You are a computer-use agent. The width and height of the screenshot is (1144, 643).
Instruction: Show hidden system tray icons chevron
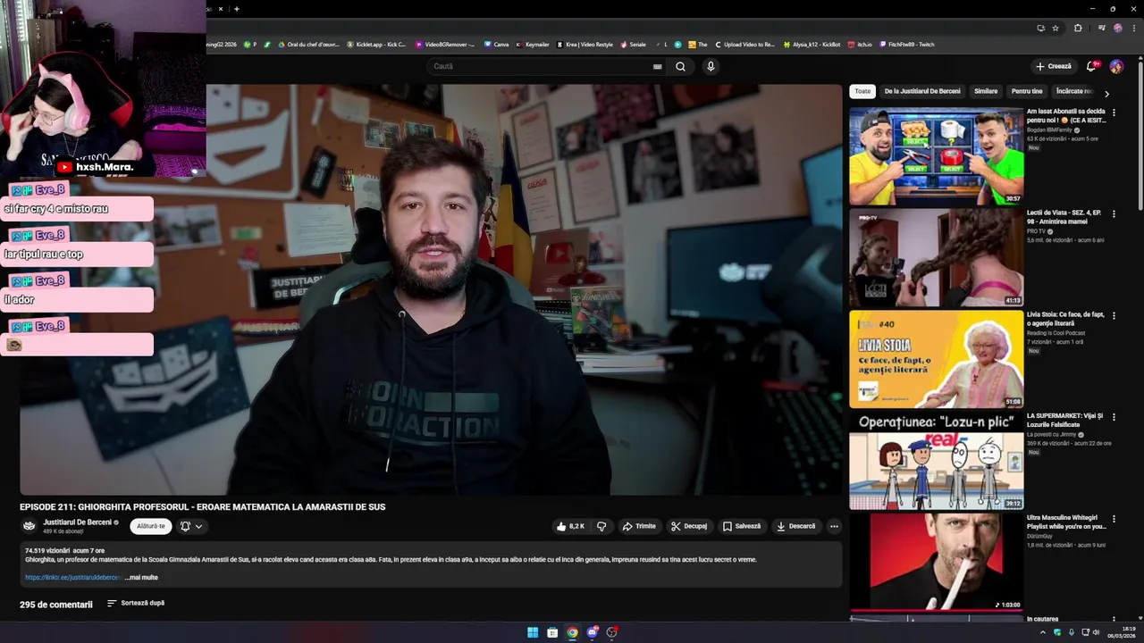point(1043,632)
